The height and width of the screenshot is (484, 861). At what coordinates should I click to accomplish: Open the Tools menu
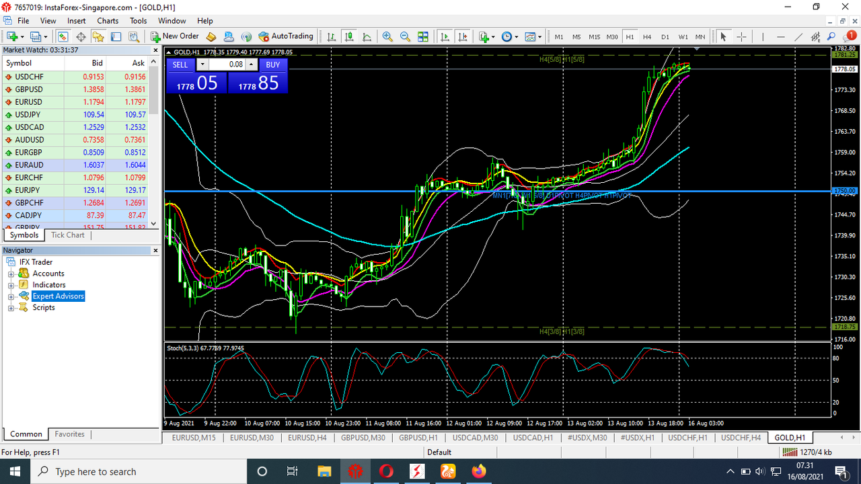tap(139, 21)
